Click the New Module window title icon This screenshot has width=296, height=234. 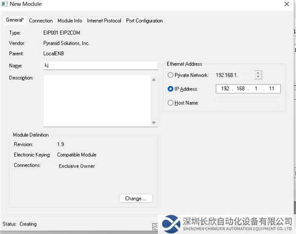5,4
